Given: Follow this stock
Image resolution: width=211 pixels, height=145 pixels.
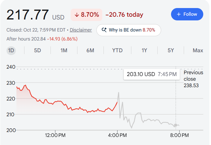Looking at the screenshot, I should (x=187, y=14).
